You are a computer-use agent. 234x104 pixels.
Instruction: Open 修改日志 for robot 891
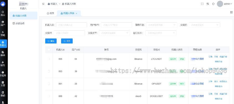click(219, 86)
